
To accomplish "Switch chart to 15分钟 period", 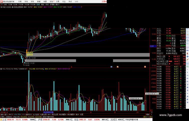I will coord(21,4).
